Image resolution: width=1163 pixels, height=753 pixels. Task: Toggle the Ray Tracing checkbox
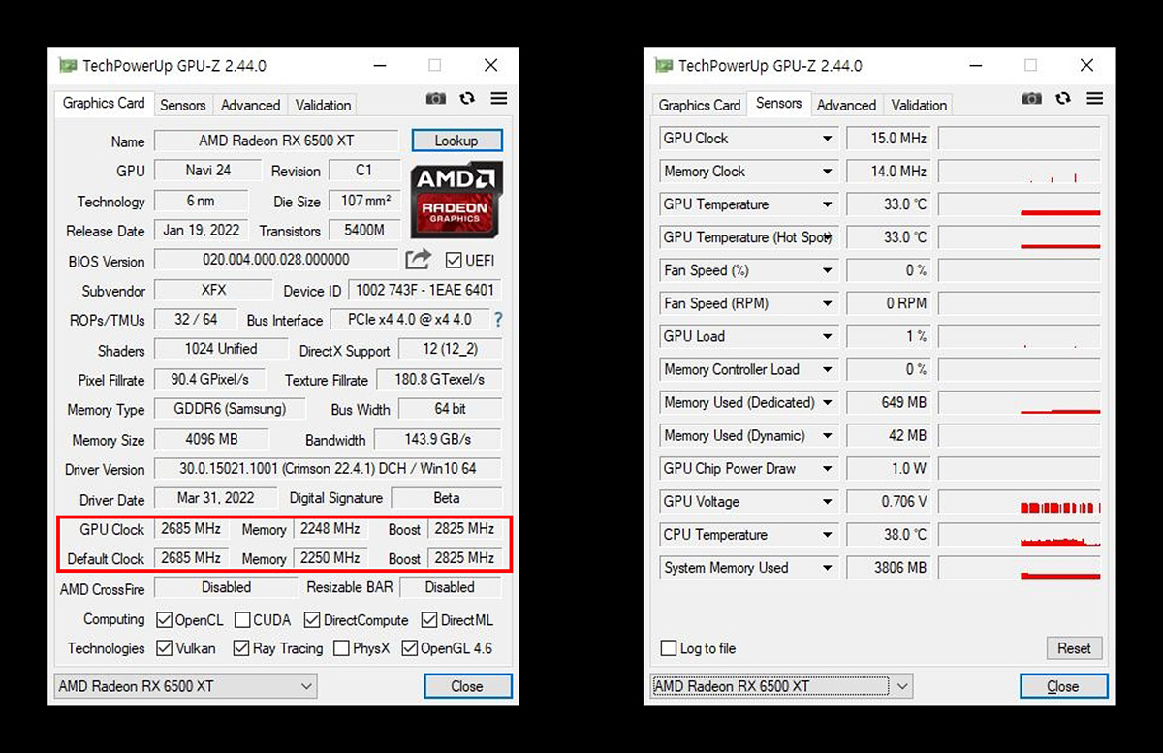click(241, 648)
